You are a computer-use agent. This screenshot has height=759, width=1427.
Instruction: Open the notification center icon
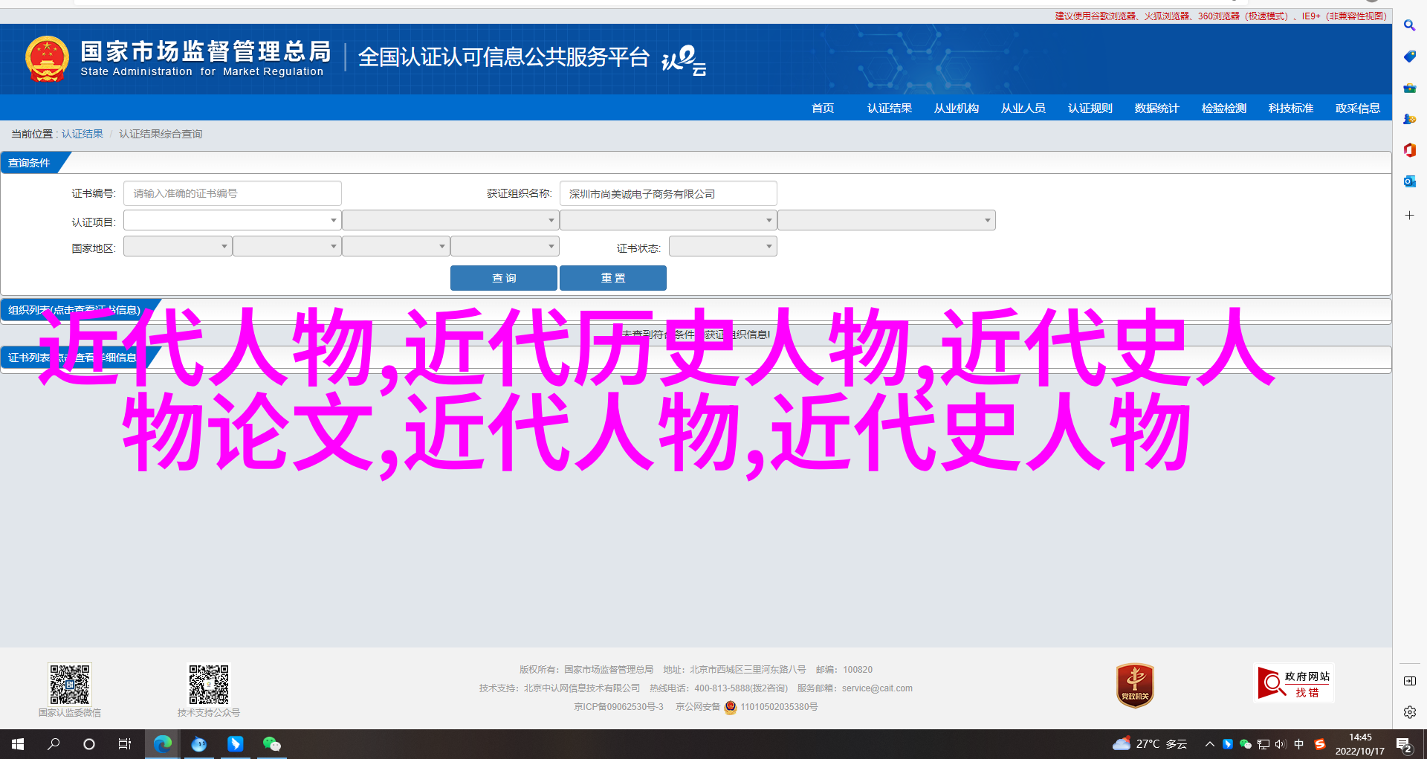(x=1403, y=744)
